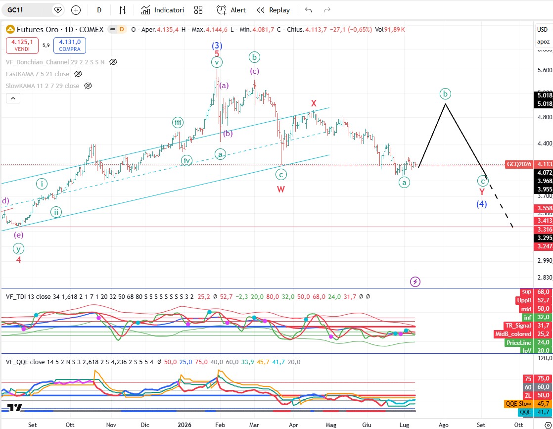Image resolution: width=553 pixels, height=429 pixels.
Task: Redo the last chart action
Action: click(x=327, y=10)
